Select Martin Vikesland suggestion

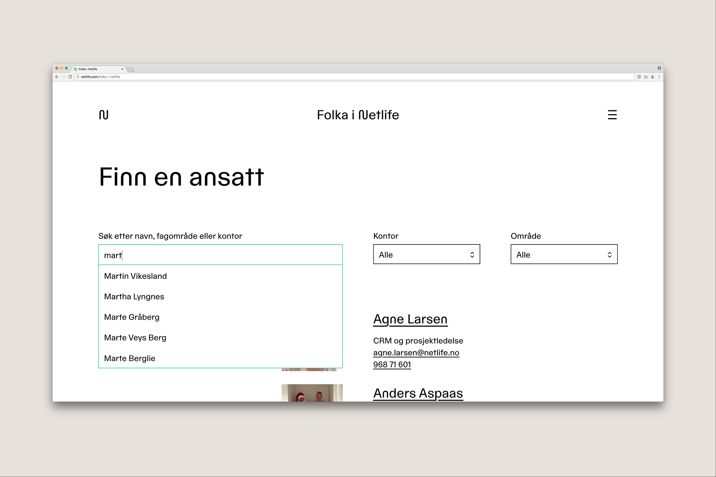click(135, 276)
